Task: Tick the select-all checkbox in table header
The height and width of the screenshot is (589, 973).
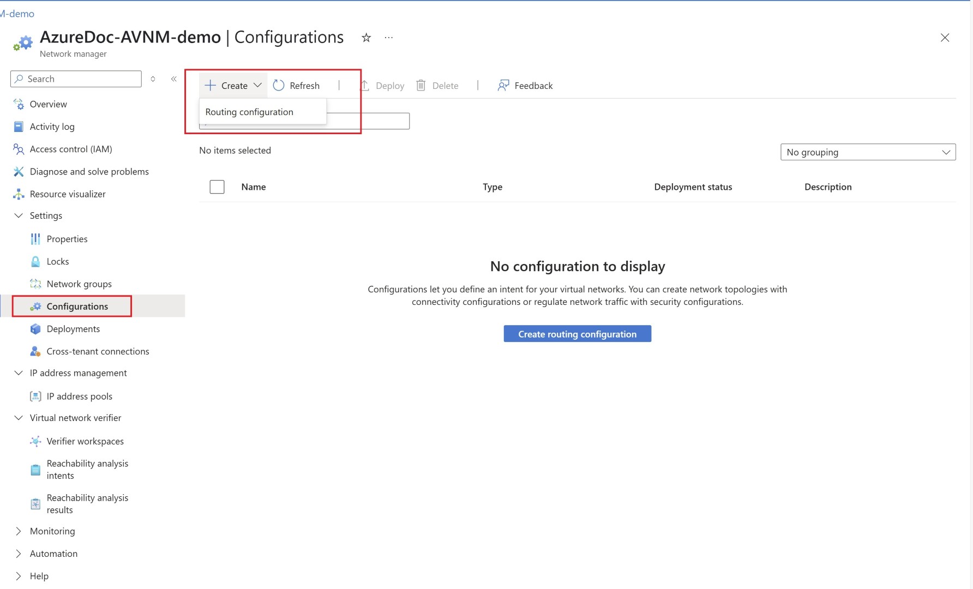Action: (217, 187)
